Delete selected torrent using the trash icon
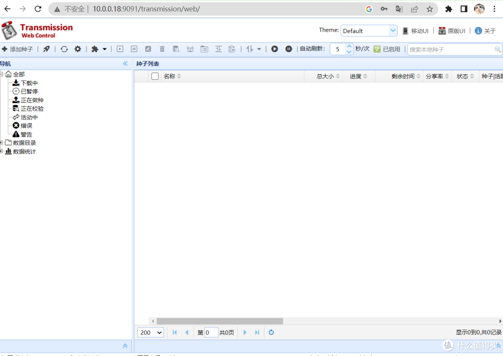 coord(162,49)
